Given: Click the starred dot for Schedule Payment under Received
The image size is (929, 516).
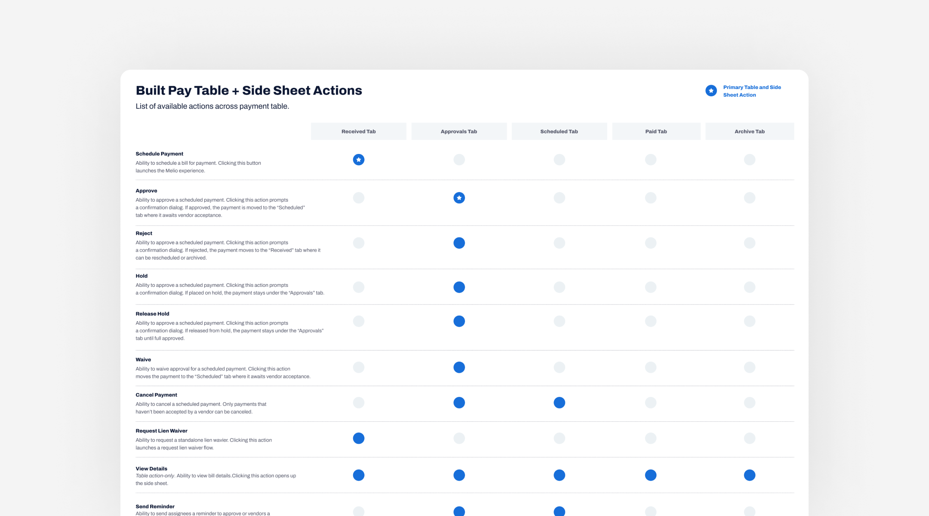Looking at the screenshot, I should point(358,160).
